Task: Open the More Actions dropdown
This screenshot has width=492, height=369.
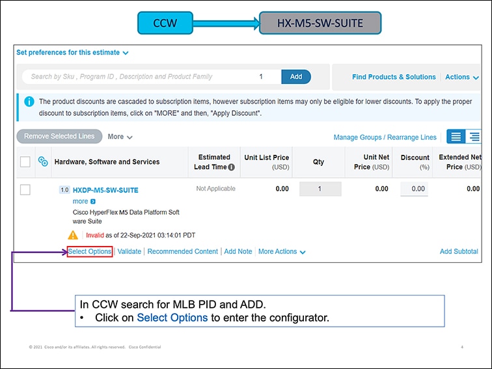Action: pyautogui.click(x=282, y=251)
